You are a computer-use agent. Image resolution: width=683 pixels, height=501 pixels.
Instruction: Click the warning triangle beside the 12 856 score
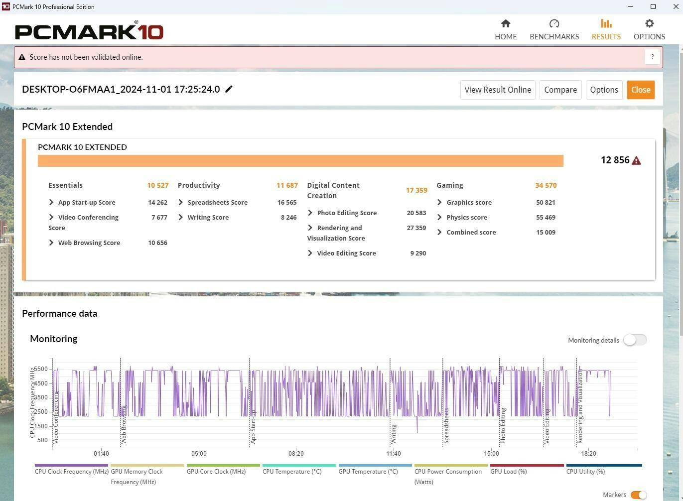click(x=636, y=160)
